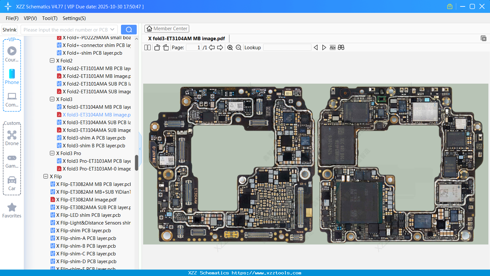The image size is (490, 276).
Task: Open the binoculars search tool
Action: point(341,47)
